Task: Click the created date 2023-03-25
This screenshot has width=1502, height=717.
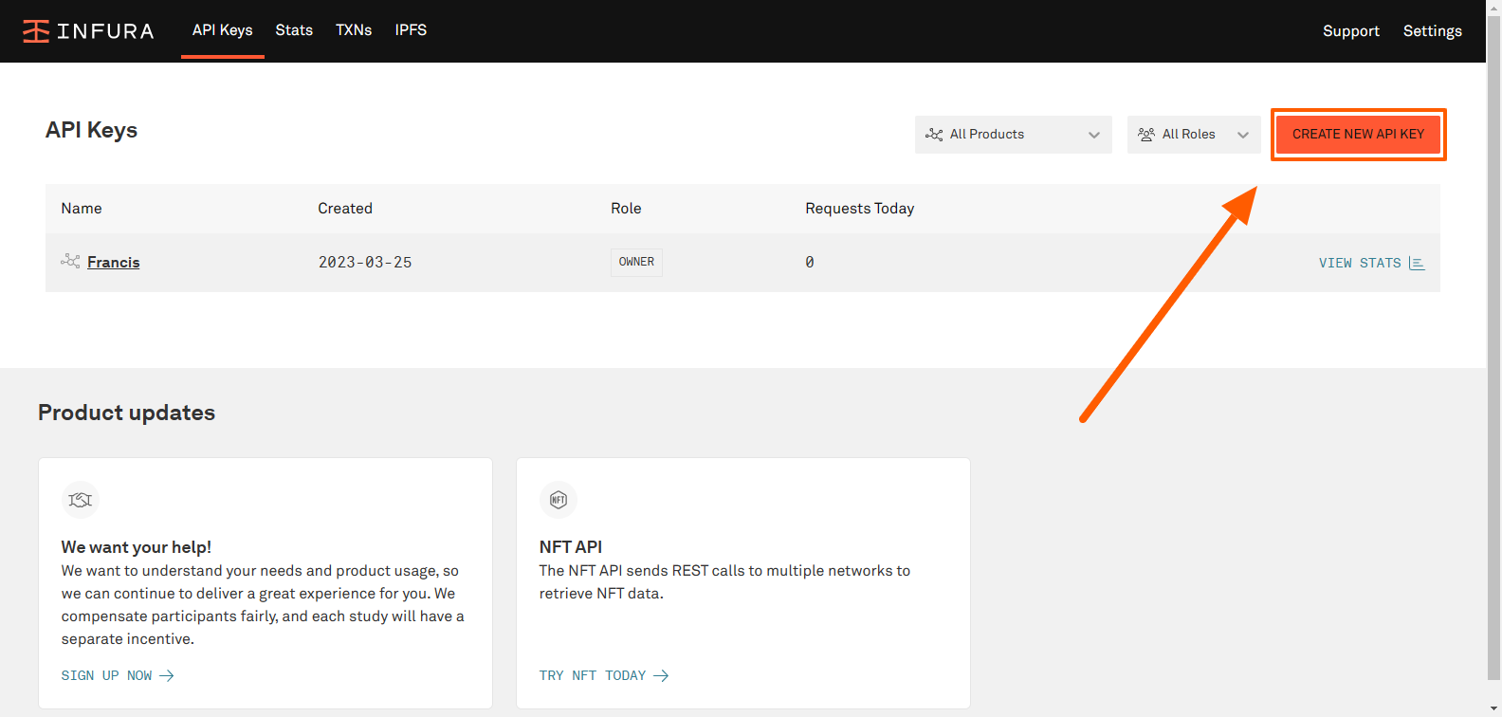Action: (x=365, y=263)
